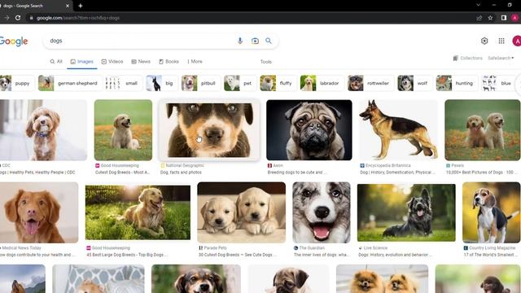Open the Live Science black shepherd image
Viewport: 521px width, 293px height.
point(406,212)
